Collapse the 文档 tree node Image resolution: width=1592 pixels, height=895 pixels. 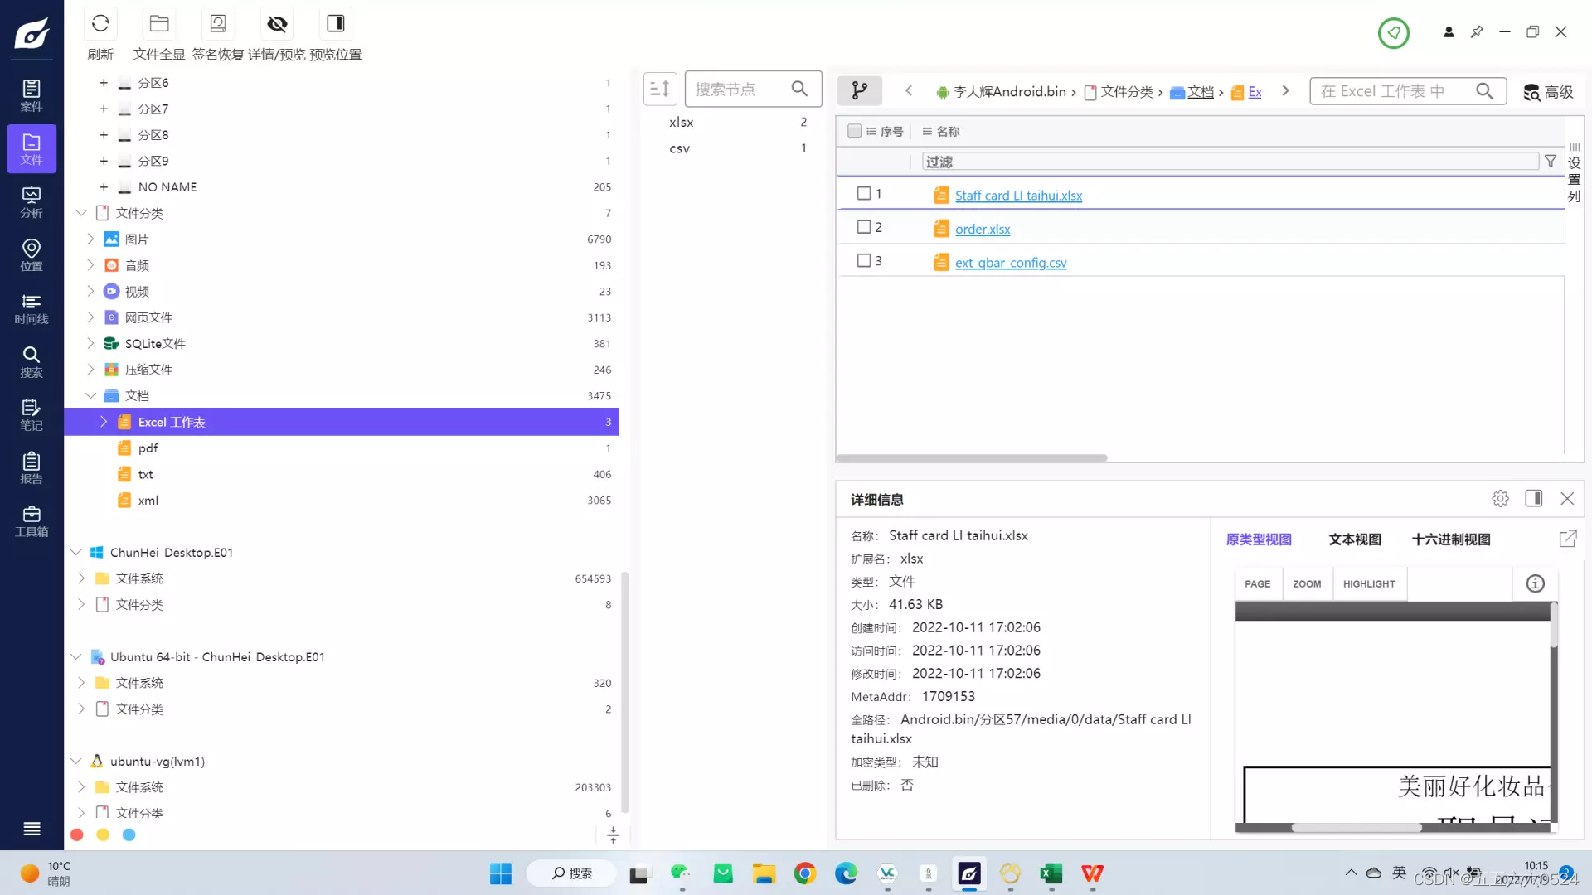point(90,396)
